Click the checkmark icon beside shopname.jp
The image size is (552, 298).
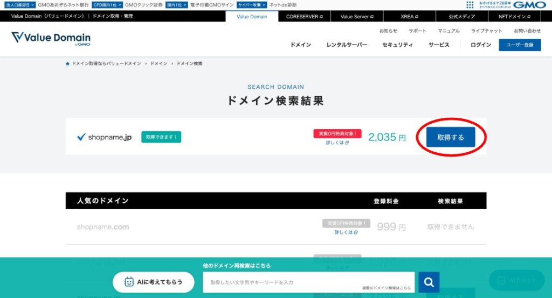click(81, 137)
